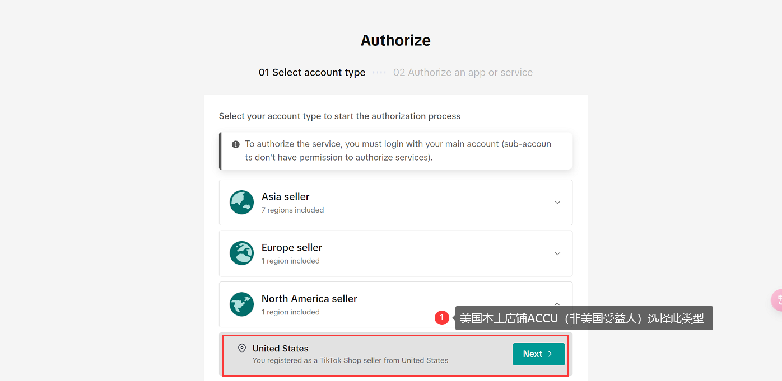The width and height of the screenshot is (782, 381).
Task: Click the red number 1 badge
Action: point(442,318)
